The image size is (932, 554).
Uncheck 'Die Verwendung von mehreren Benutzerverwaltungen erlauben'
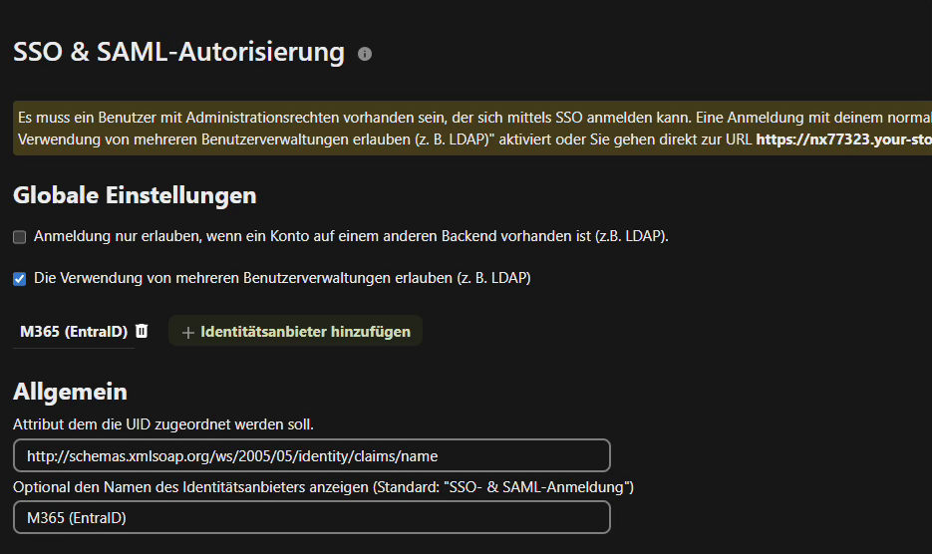click(19, 279)
